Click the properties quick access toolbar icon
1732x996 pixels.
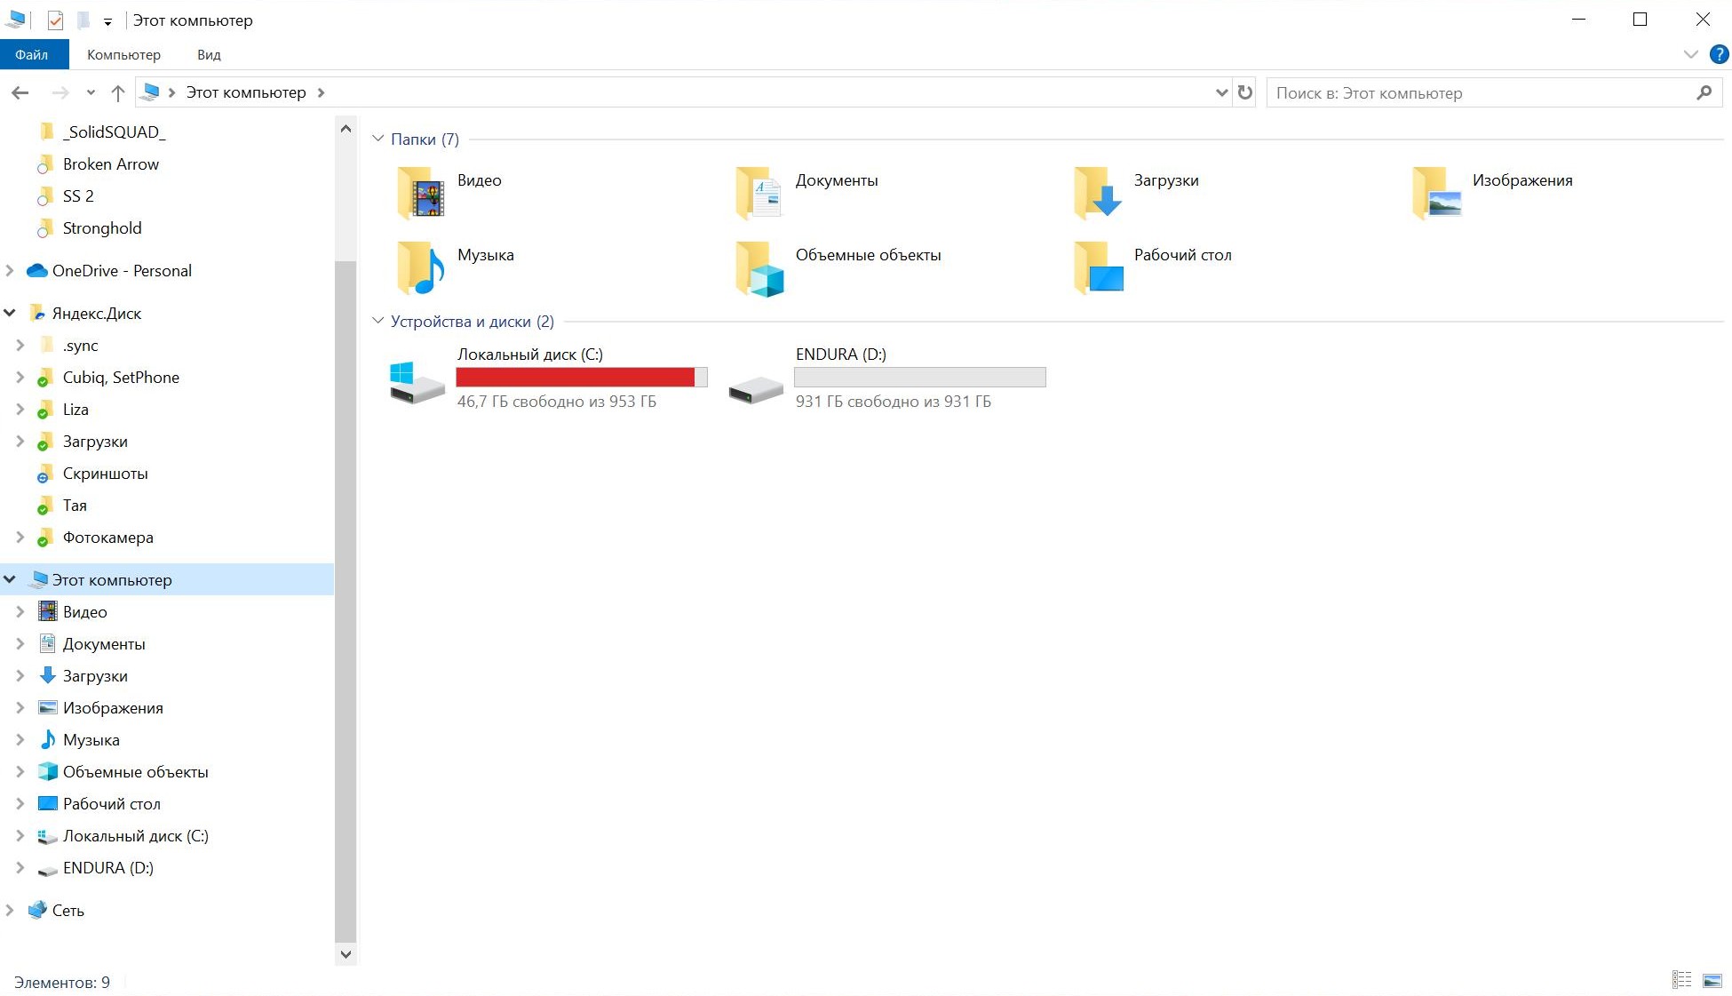pyautogui.click(x=55, y=20)
